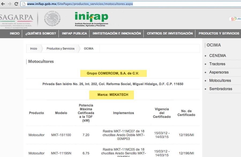The height and width of the screenshot is (157, 241).
Task: Click certificate number 12/195/MI
Action: [186, 135]
